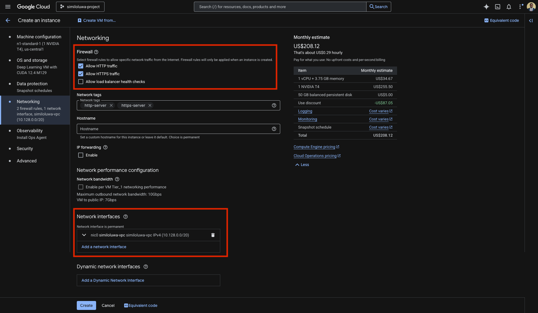Click the back arrow to leave instance creation
This screenshot has height=313, width=538.
click(8, 20)
